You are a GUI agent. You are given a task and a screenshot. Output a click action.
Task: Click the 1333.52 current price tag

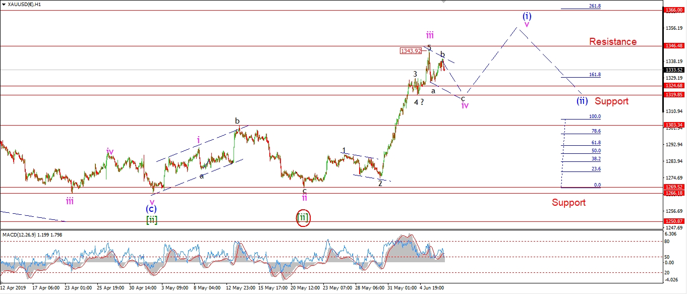674,70
